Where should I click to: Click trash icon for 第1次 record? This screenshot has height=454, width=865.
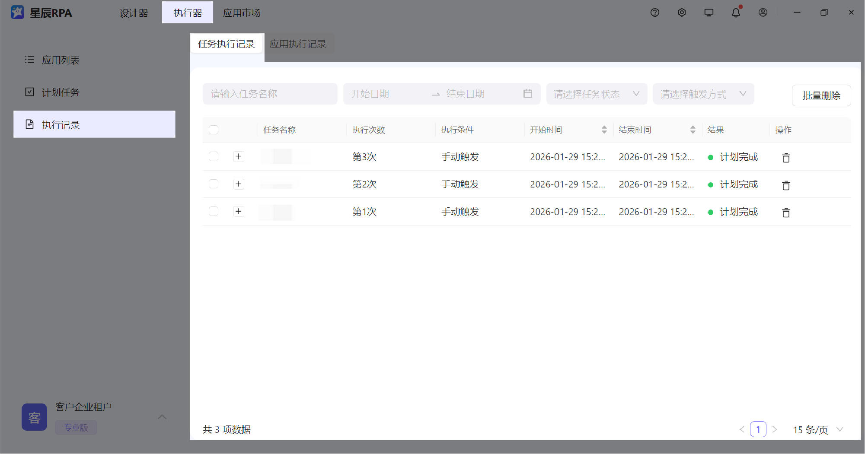[x=786, y=213]
